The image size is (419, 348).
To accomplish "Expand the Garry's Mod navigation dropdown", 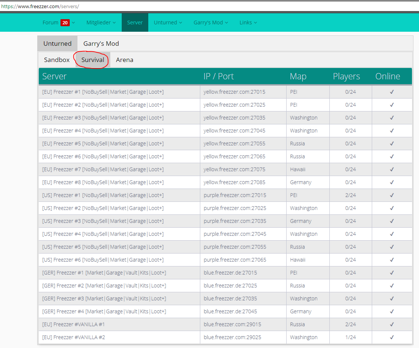I will tap(211, 23).
